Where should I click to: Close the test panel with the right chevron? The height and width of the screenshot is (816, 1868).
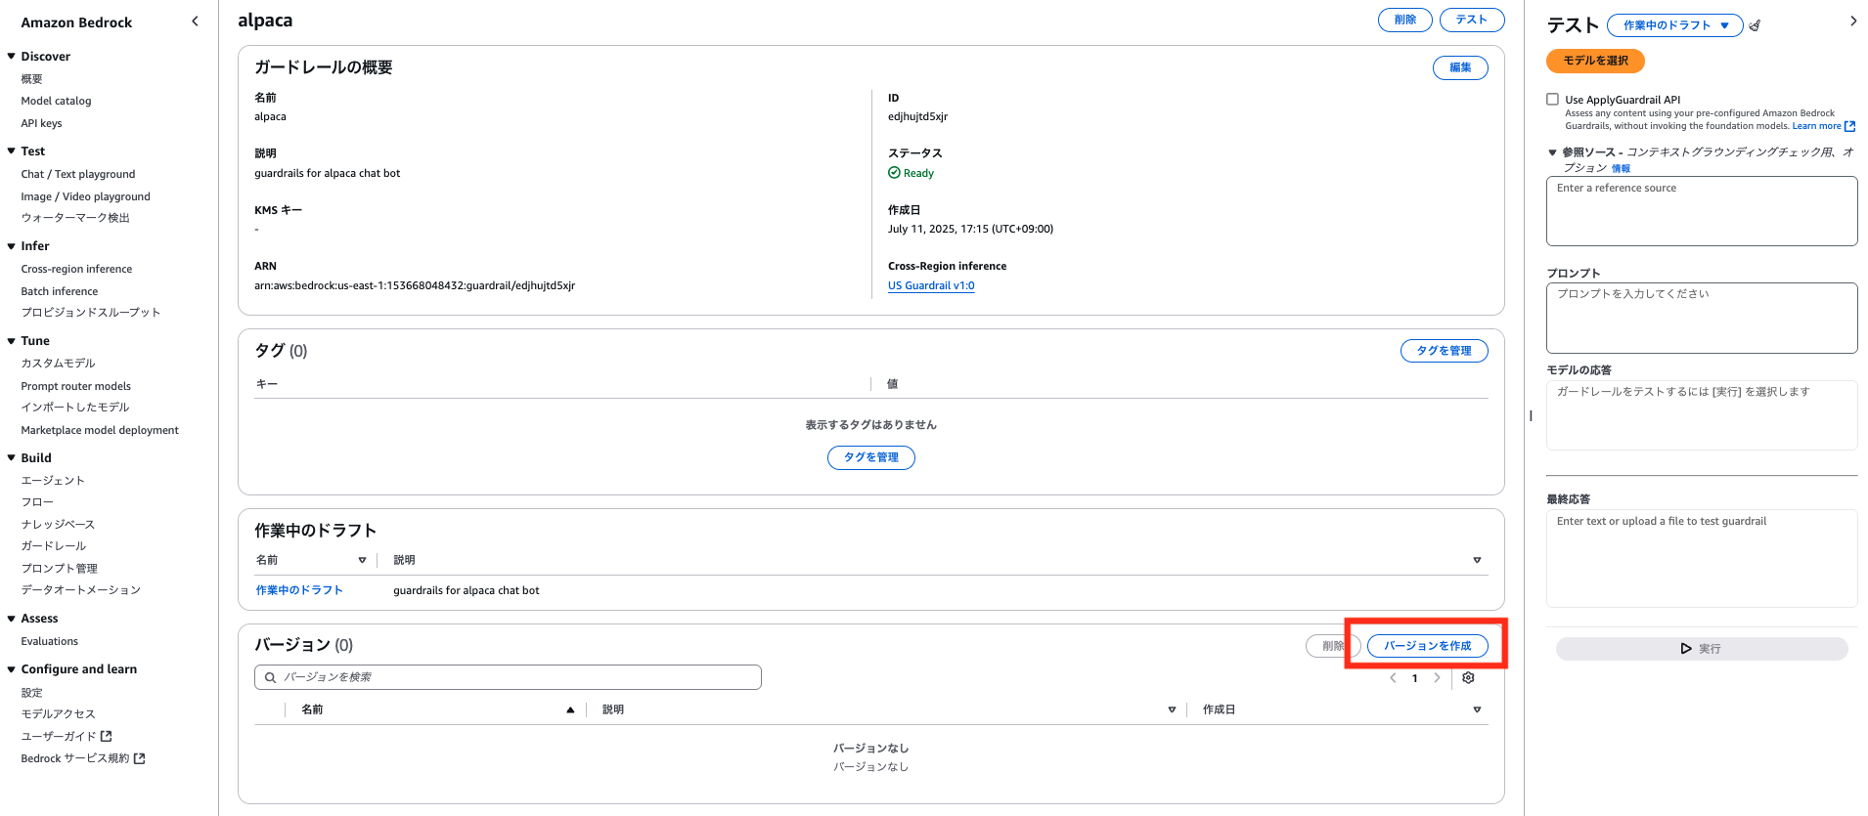pos(1852,21)
